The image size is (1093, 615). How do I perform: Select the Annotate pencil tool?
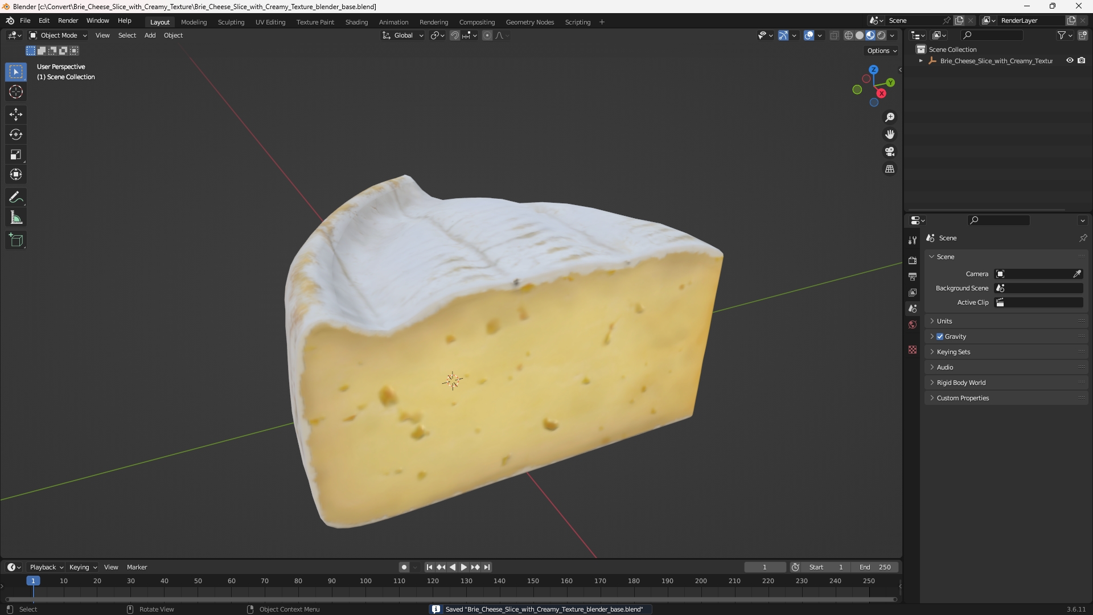[x=16, y=198]
